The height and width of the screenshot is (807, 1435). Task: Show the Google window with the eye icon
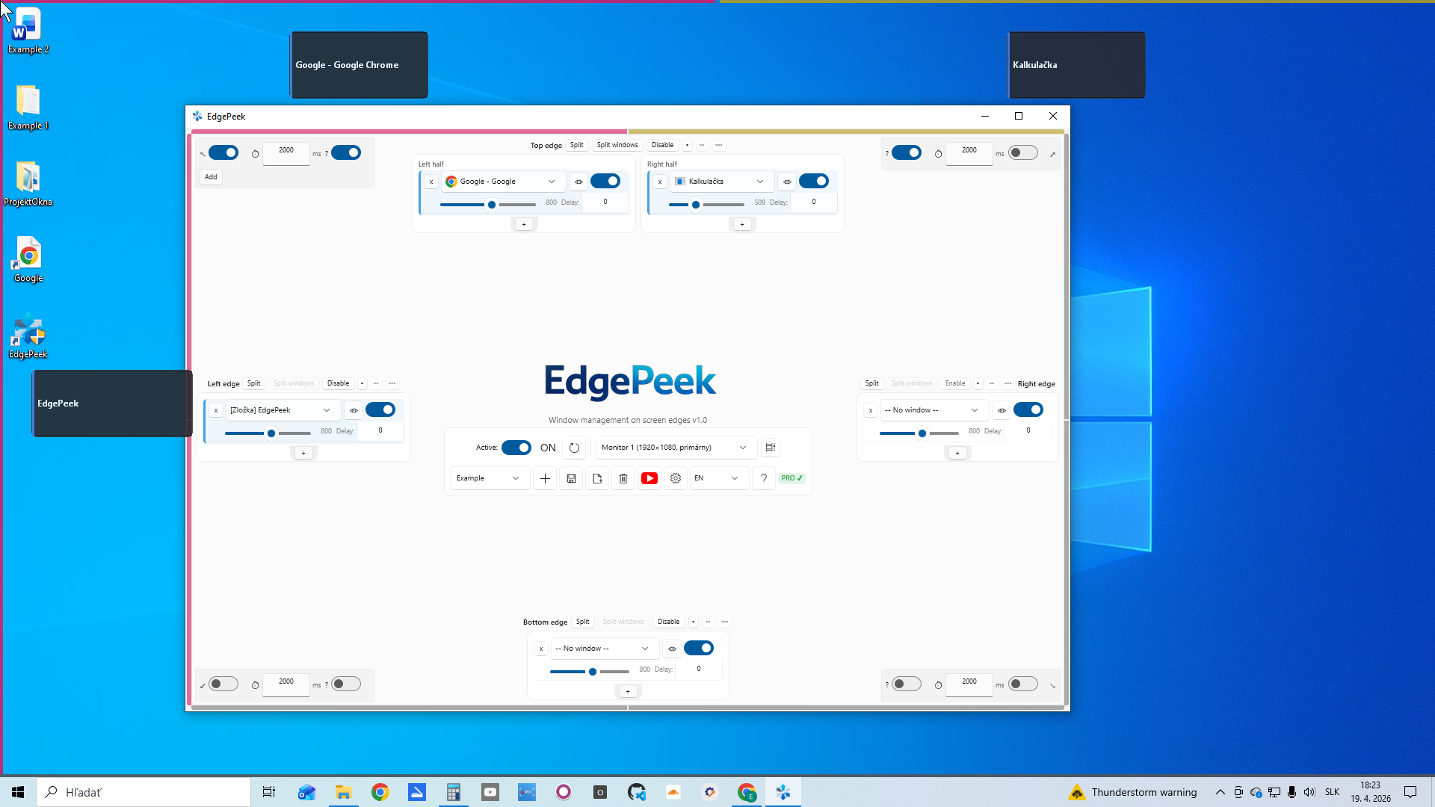pos(578,182)
